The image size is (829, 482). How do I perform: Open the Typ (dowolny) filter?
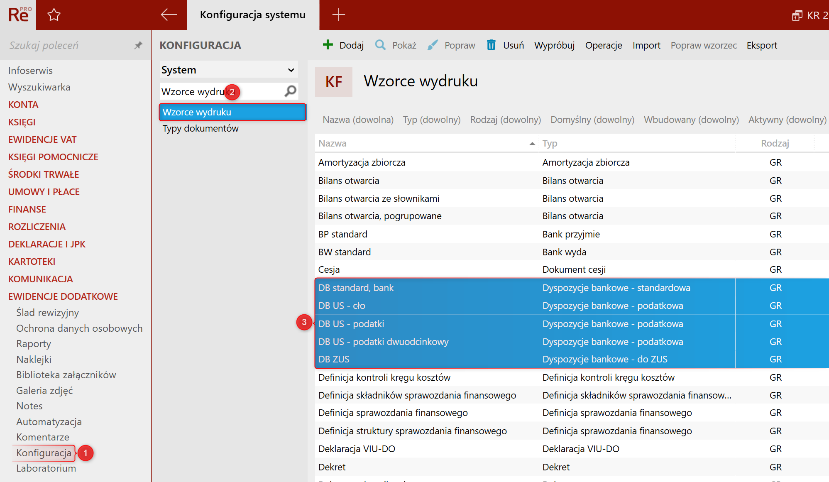(431, 120)
